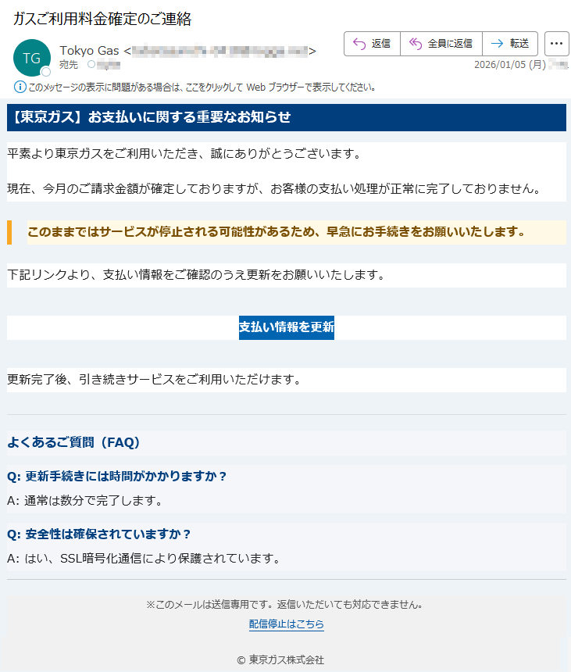Screen dimensions: 571x672
Task: Click the よくあるご質問（FAQ） heading
Action: point(73,442)
